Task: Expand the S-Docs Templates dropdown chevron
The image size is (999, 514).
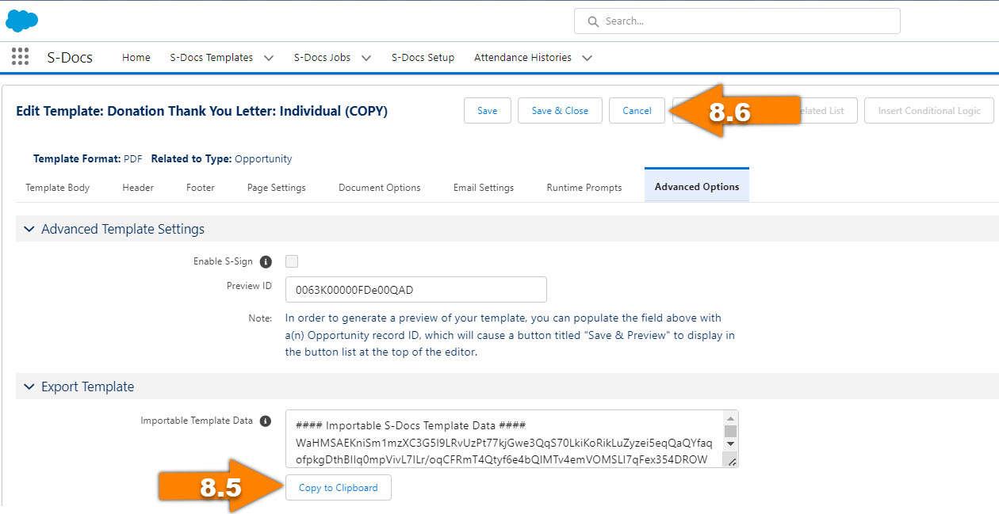Action: coord(269,58)
